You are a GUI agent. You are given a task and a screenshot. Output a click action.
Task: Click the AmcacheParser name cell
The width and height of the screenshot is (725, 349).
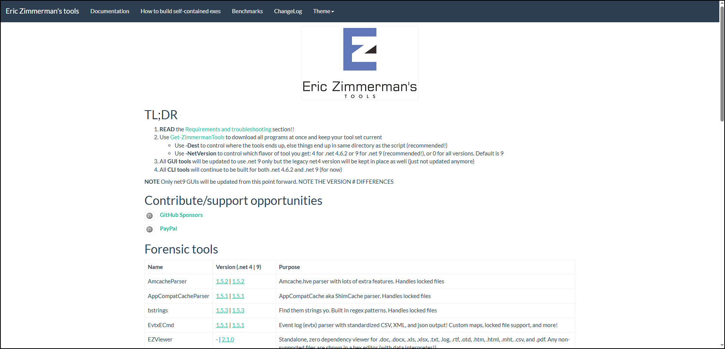pos(179,281)
